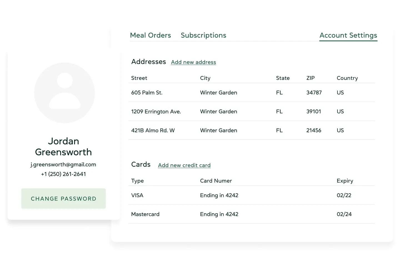Click the Add new credit card link
This screenshot has height=254, width=400.
point(184,165)
